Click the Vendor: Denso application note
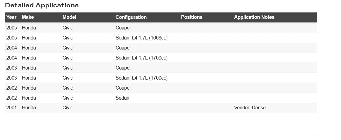The width and height of the screenshot is (341, 140). (x=249, y=108)
